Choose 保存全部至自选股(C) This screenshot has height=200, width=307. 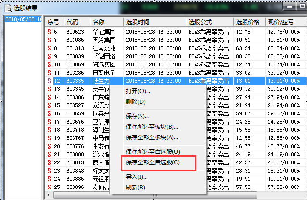[x=153, y=162]
